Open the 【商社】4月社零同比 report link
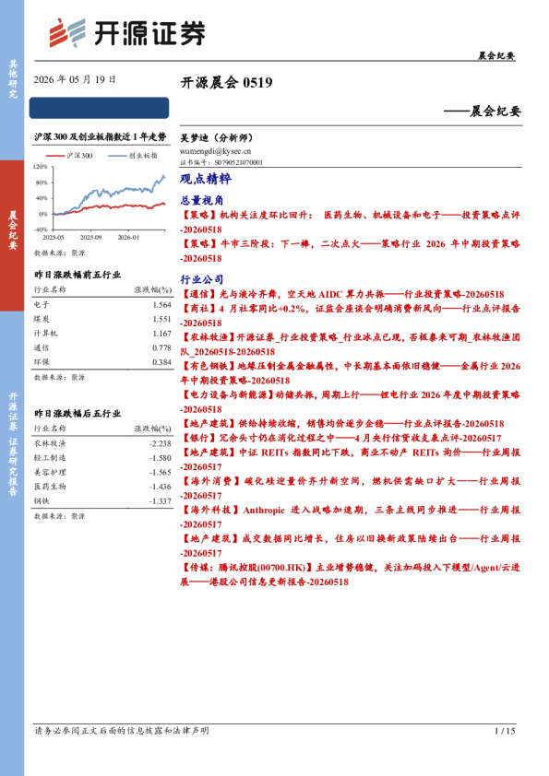The width and height of the screenshot is (549, 776). point(351,316)
